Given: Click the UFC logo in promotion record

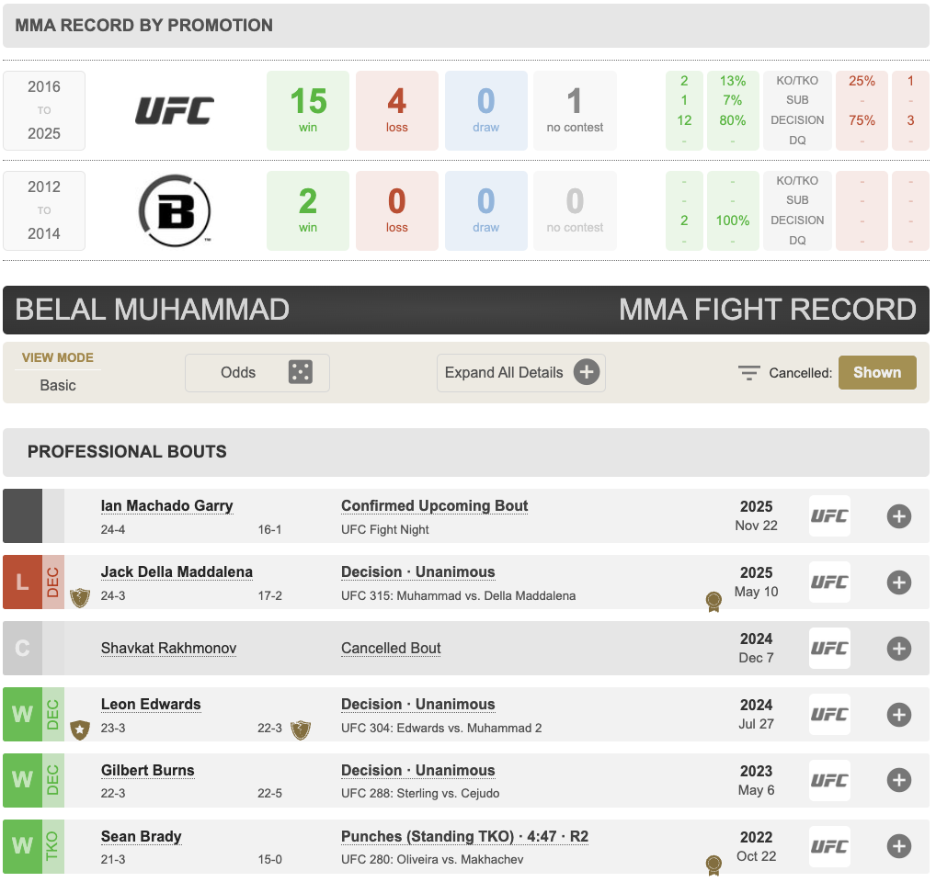Looking at the screenshot, I should [175, 110].
